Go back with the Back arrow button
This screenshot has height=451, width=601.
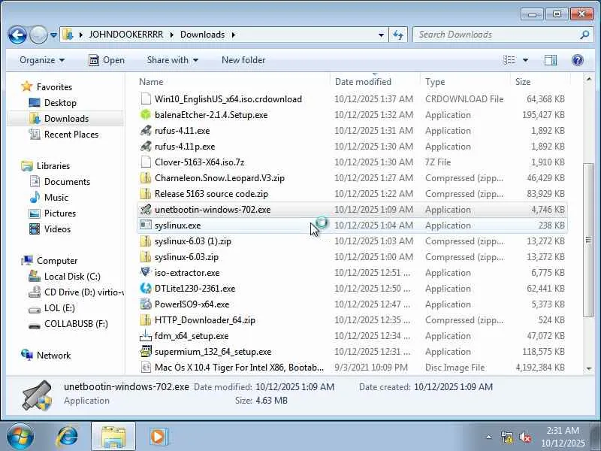coord(17,35)
